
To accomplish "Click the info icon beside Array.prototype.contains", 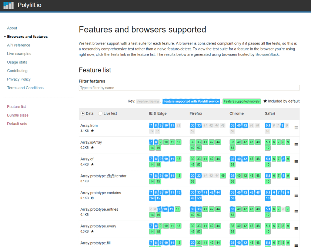I will click(91, 198).
